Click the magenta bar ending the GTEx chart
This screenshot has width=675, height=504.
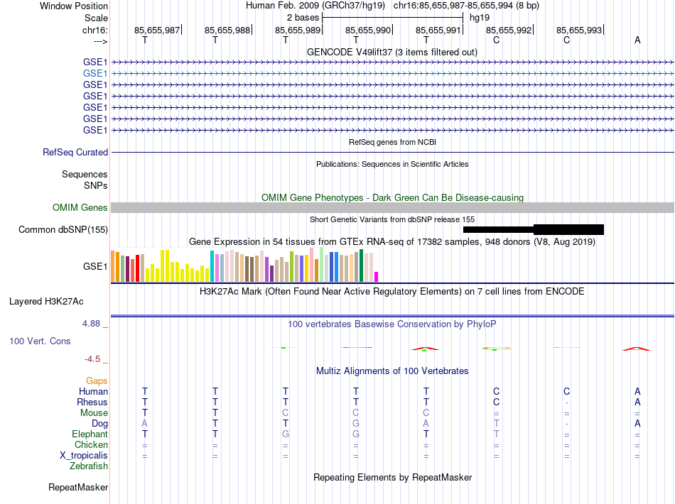coord(377,277)
